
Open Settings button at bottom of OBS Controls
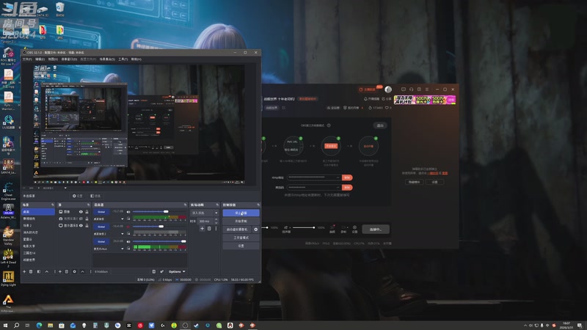click(x=241, y=246)
